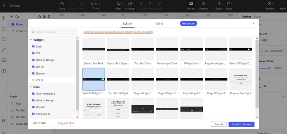Launch Preview from the top toolbar
This screenshot has width=287, height=134.
[x=270, y=4]
